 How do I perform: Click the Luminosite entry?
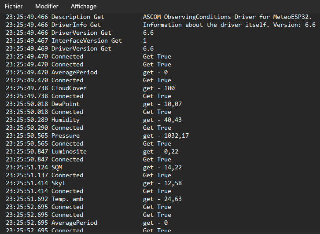69,151
